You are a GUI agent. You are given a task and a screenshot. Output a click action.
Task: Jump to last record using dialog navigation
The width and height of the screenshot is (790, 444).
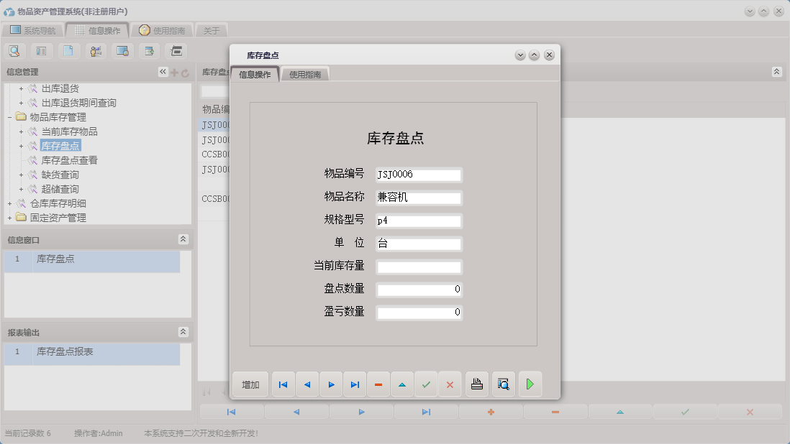pos(354,384)
